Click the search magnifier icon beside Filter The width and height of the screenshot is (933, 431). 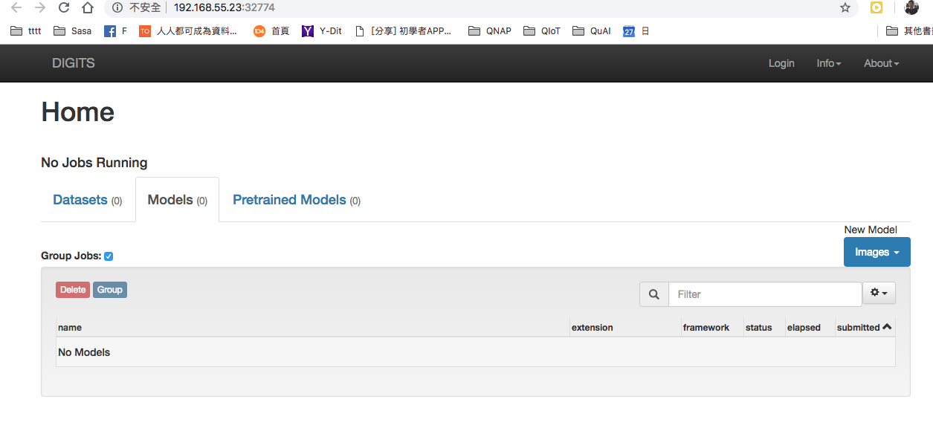pos(654,294)
